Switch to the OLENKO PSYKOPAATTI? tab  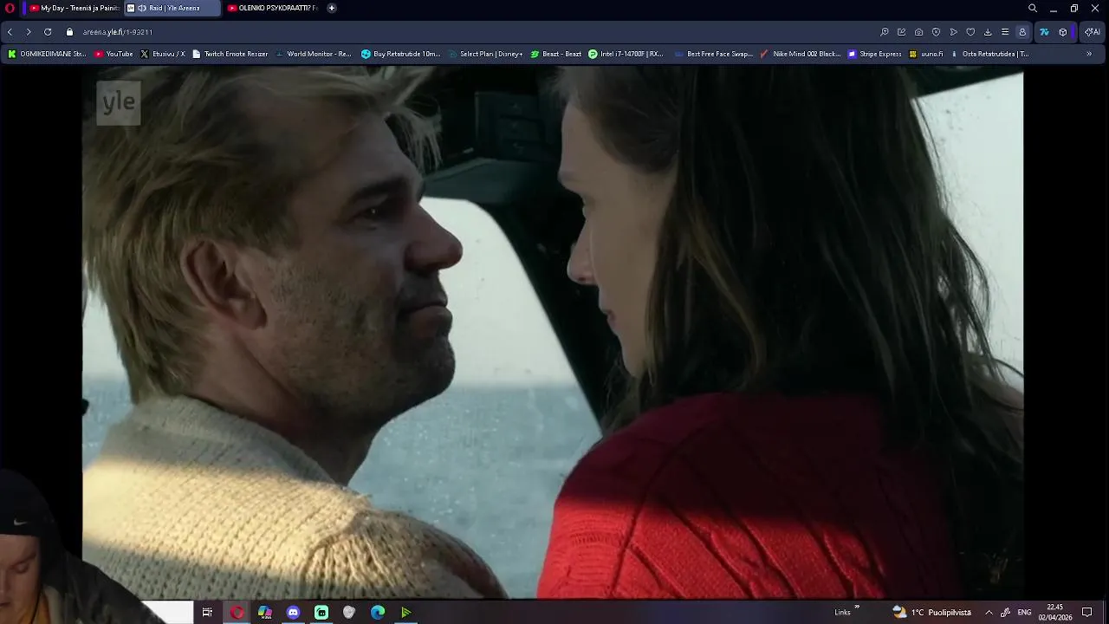(x=272, y=8)
